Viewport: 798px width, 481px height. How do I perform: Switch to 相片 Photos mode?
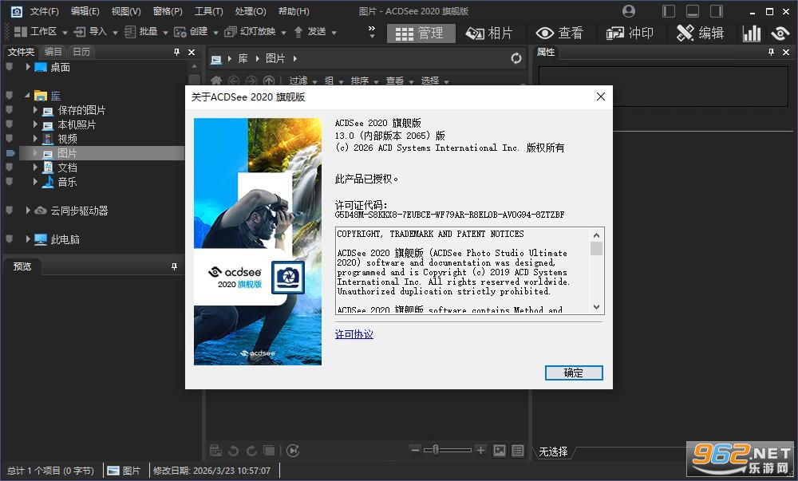pos(489,34)
